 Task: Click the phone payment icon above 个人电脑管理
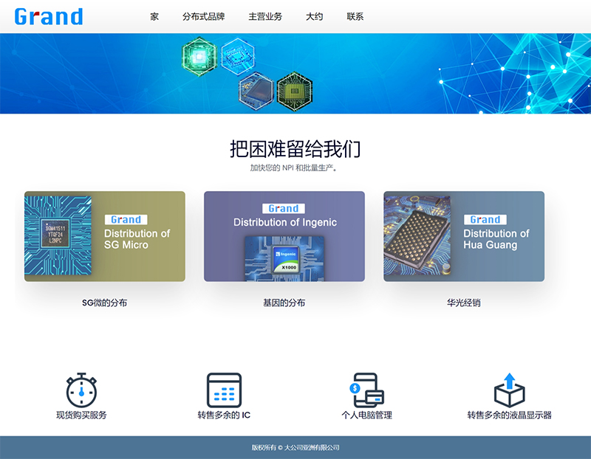coord(366,390)
